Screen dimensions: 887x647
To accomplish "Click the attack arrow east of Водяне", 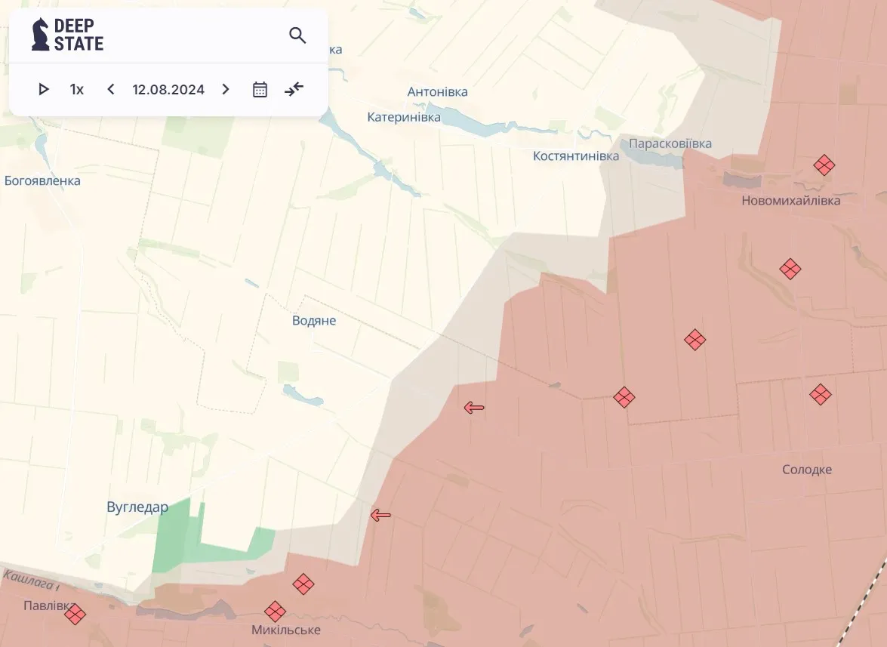I will tap(474, 408).
